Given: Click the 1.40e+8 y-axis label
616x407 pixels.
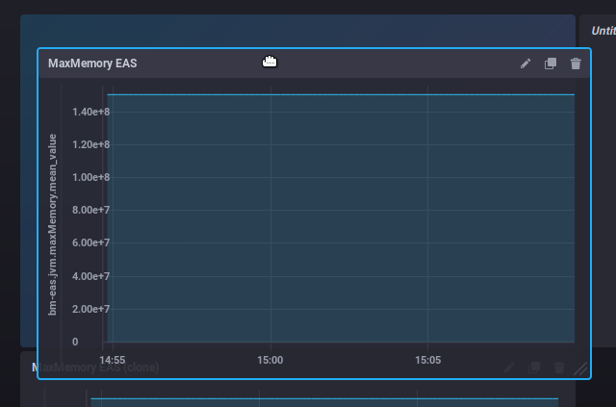Looking at the screenshot, I should point(90,113).
